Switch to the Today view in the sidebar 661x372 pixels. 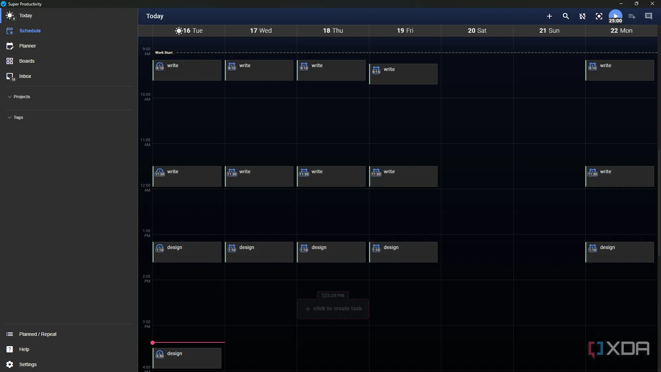(x=25, y=15)
